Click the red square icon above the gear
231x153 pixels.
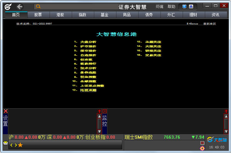pyautogui.click(x=202, y=143)
